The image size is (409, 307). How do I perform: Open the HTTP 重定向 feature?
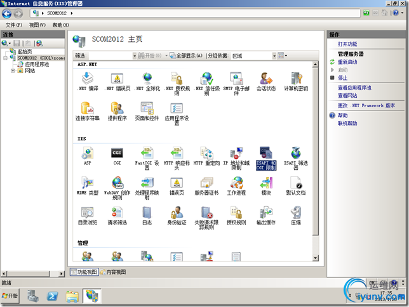click(206, 156)
